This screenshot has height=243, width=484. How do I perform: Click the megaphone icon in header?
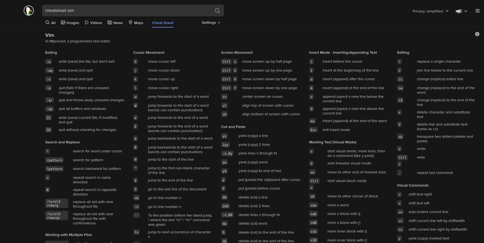(459, 11)
